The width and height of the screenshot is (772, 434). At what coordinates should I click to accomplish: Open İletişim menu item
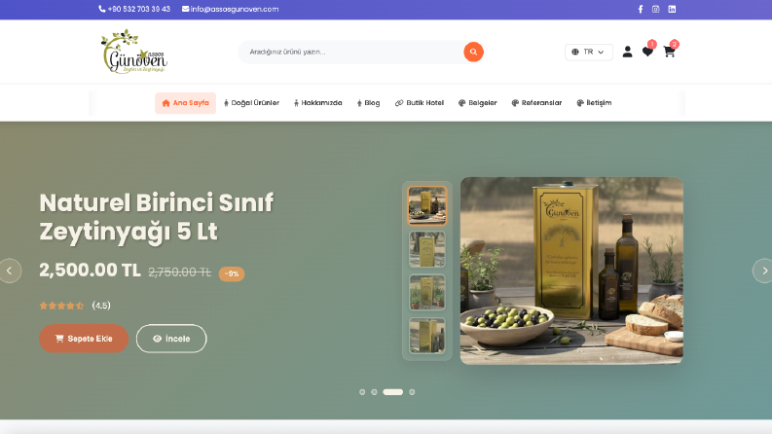tap(594, 103)
